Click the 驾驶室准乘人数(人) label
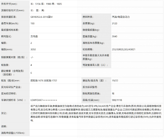Screen dimensions: 164x138 point(95,65)
